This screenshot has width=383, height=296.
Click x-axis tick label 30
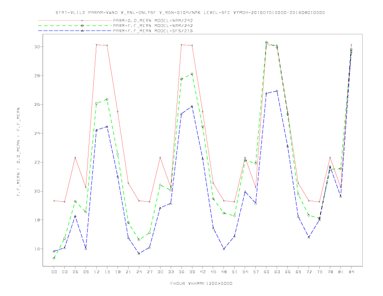(x=160, y=272)
